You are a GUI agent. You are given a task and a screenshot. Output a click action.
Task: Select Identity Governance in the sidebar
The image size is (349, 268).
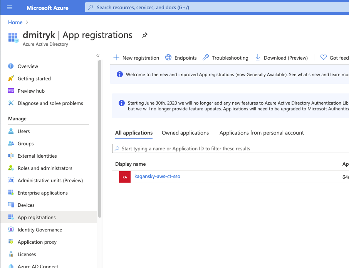(x=40, y=230)
